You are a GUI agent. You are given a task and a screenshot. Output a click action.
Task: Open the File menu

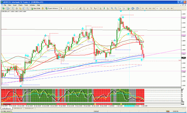5,5
